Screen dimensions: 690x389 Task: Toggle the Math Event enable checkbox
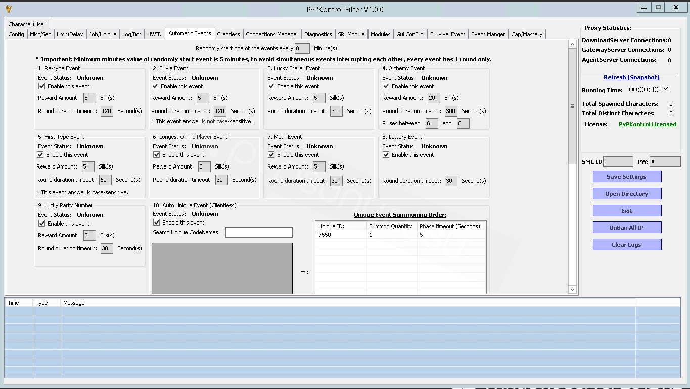[x=272, y=155]
